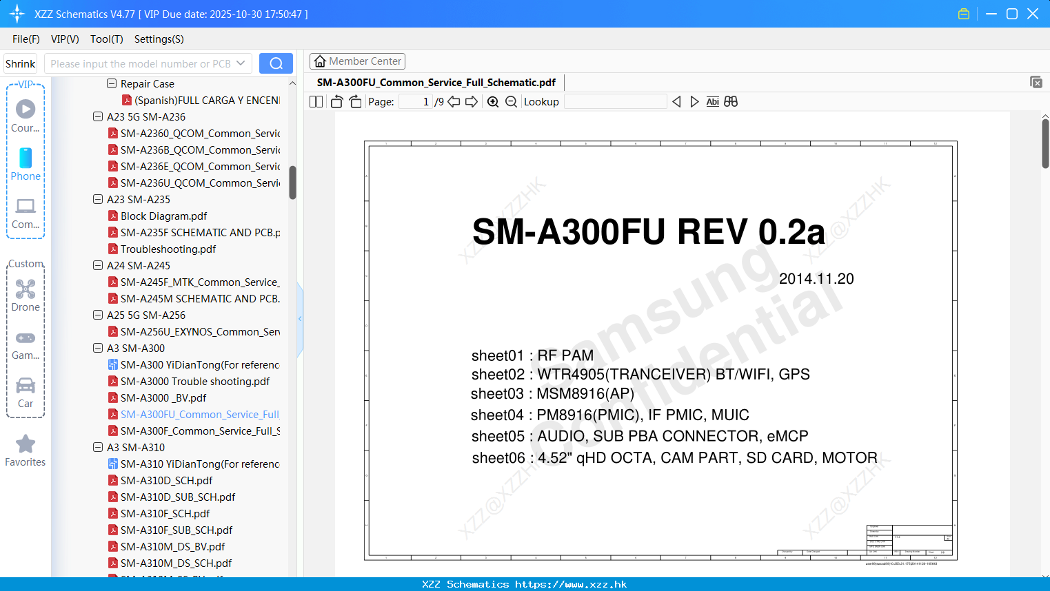Find next lookup result

point(694,102)
